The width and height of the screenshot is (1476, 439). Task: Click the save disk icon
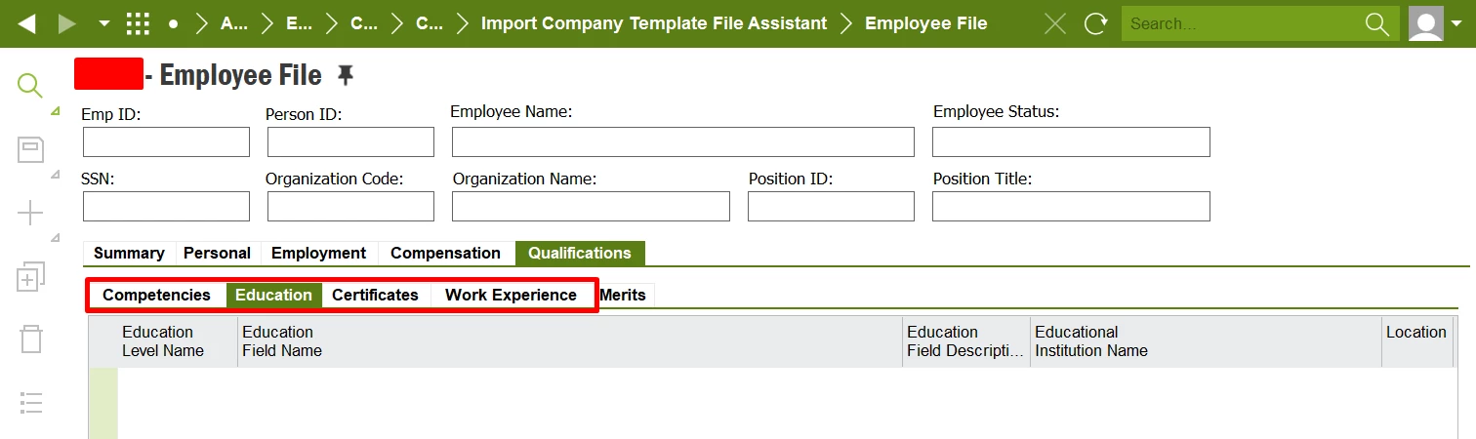(31, 149)
